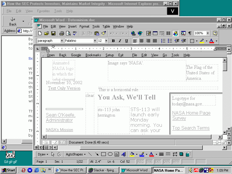Open Word's Window menu
The height and width of the screenshot is (174, 232).
118,26
